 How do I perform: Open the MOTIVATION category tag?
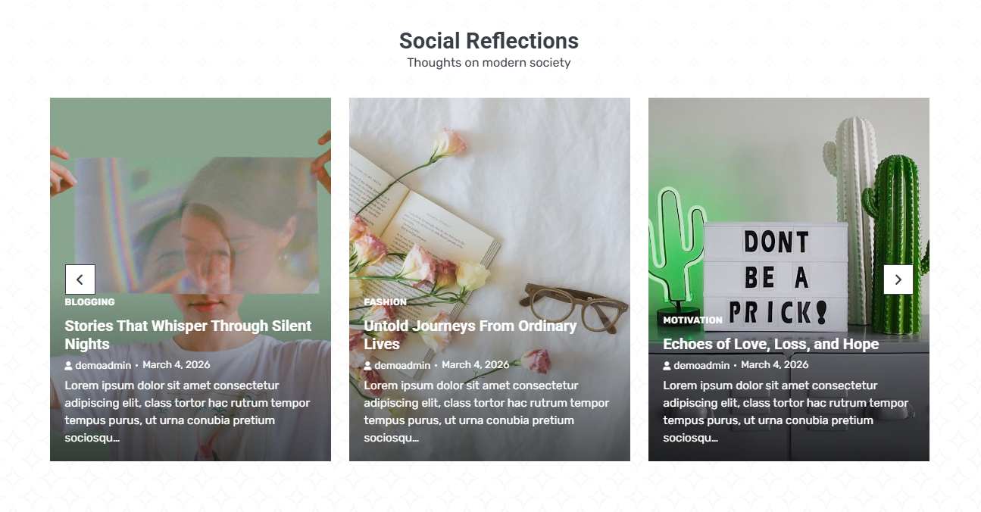(692, 320)
